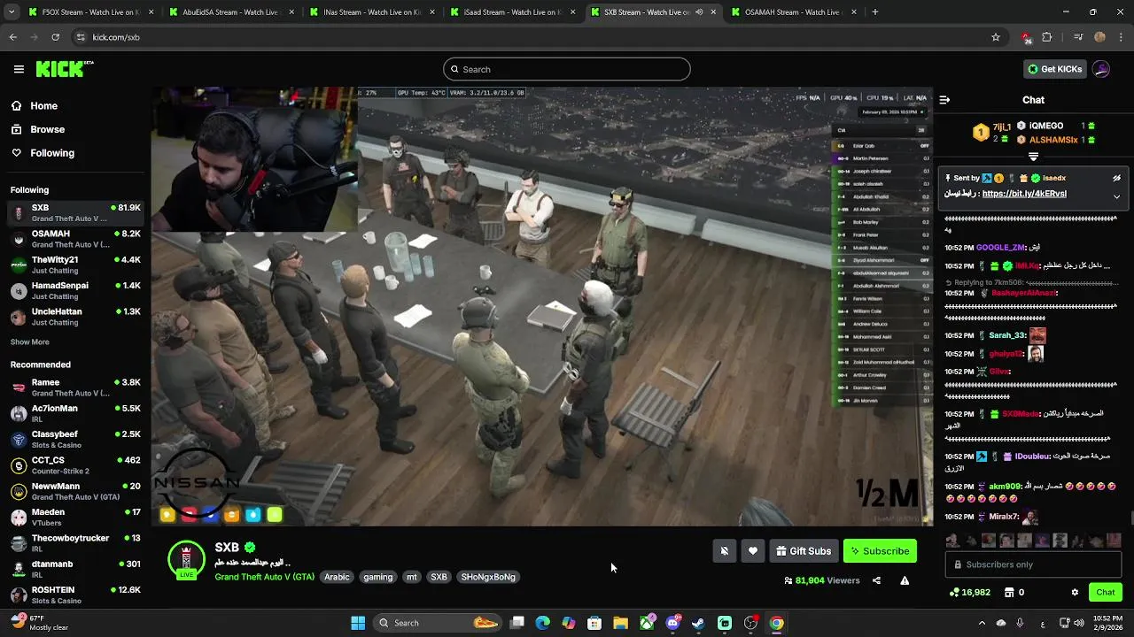
Task: Open CCT_CS recommended channel
Action: click(75, 465)
